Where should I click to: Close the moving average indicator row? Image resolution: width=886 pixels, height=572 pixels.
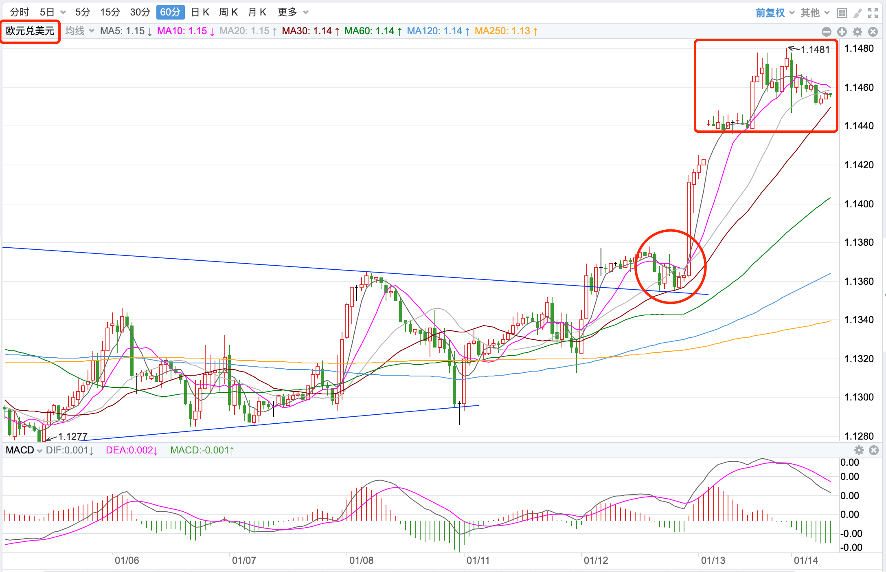[873, 32]
